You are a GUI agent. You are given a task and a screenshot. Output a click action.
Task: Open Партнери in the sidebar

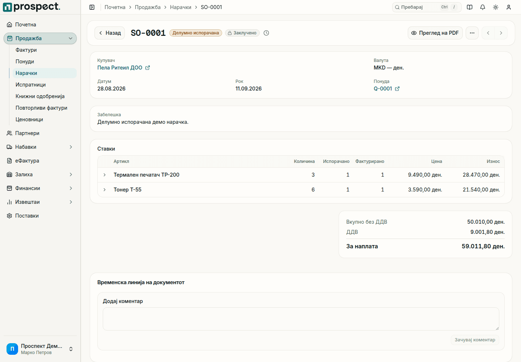point(40,133)
